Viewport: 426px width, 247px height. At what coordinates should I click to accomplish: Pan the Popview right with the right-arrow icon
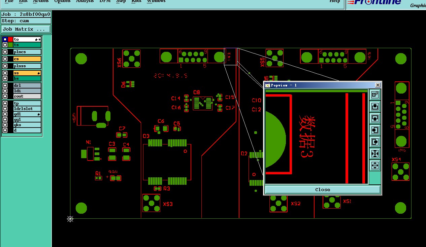[375, 142]
